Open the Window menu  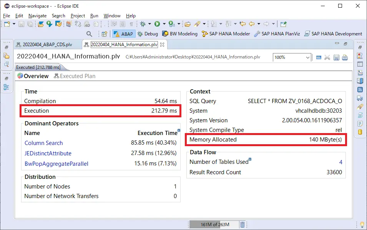[112, 16]
